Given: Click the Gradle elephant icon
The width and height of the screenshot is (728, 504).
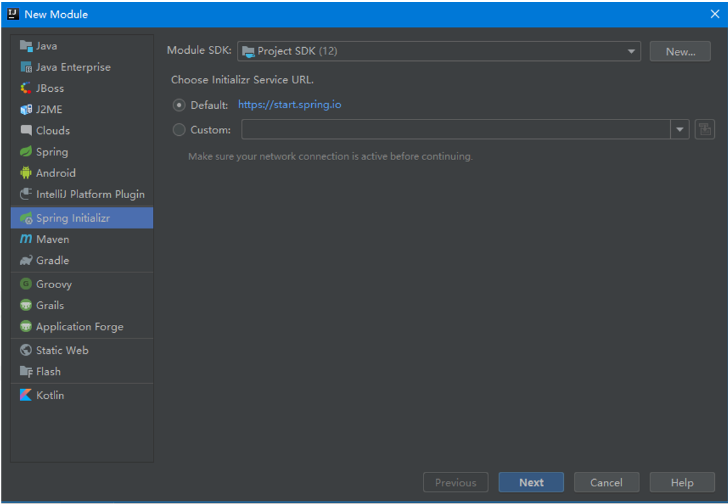Looking at the screenshot, I should coord(26,261).
